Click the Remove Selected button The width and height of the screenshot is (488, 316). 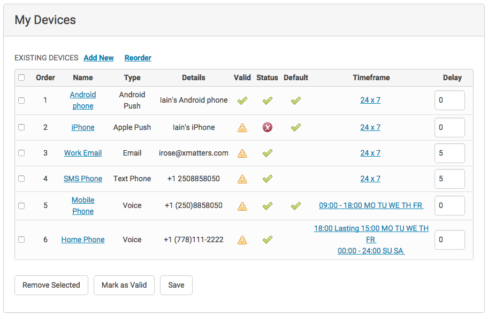point(51,285)
